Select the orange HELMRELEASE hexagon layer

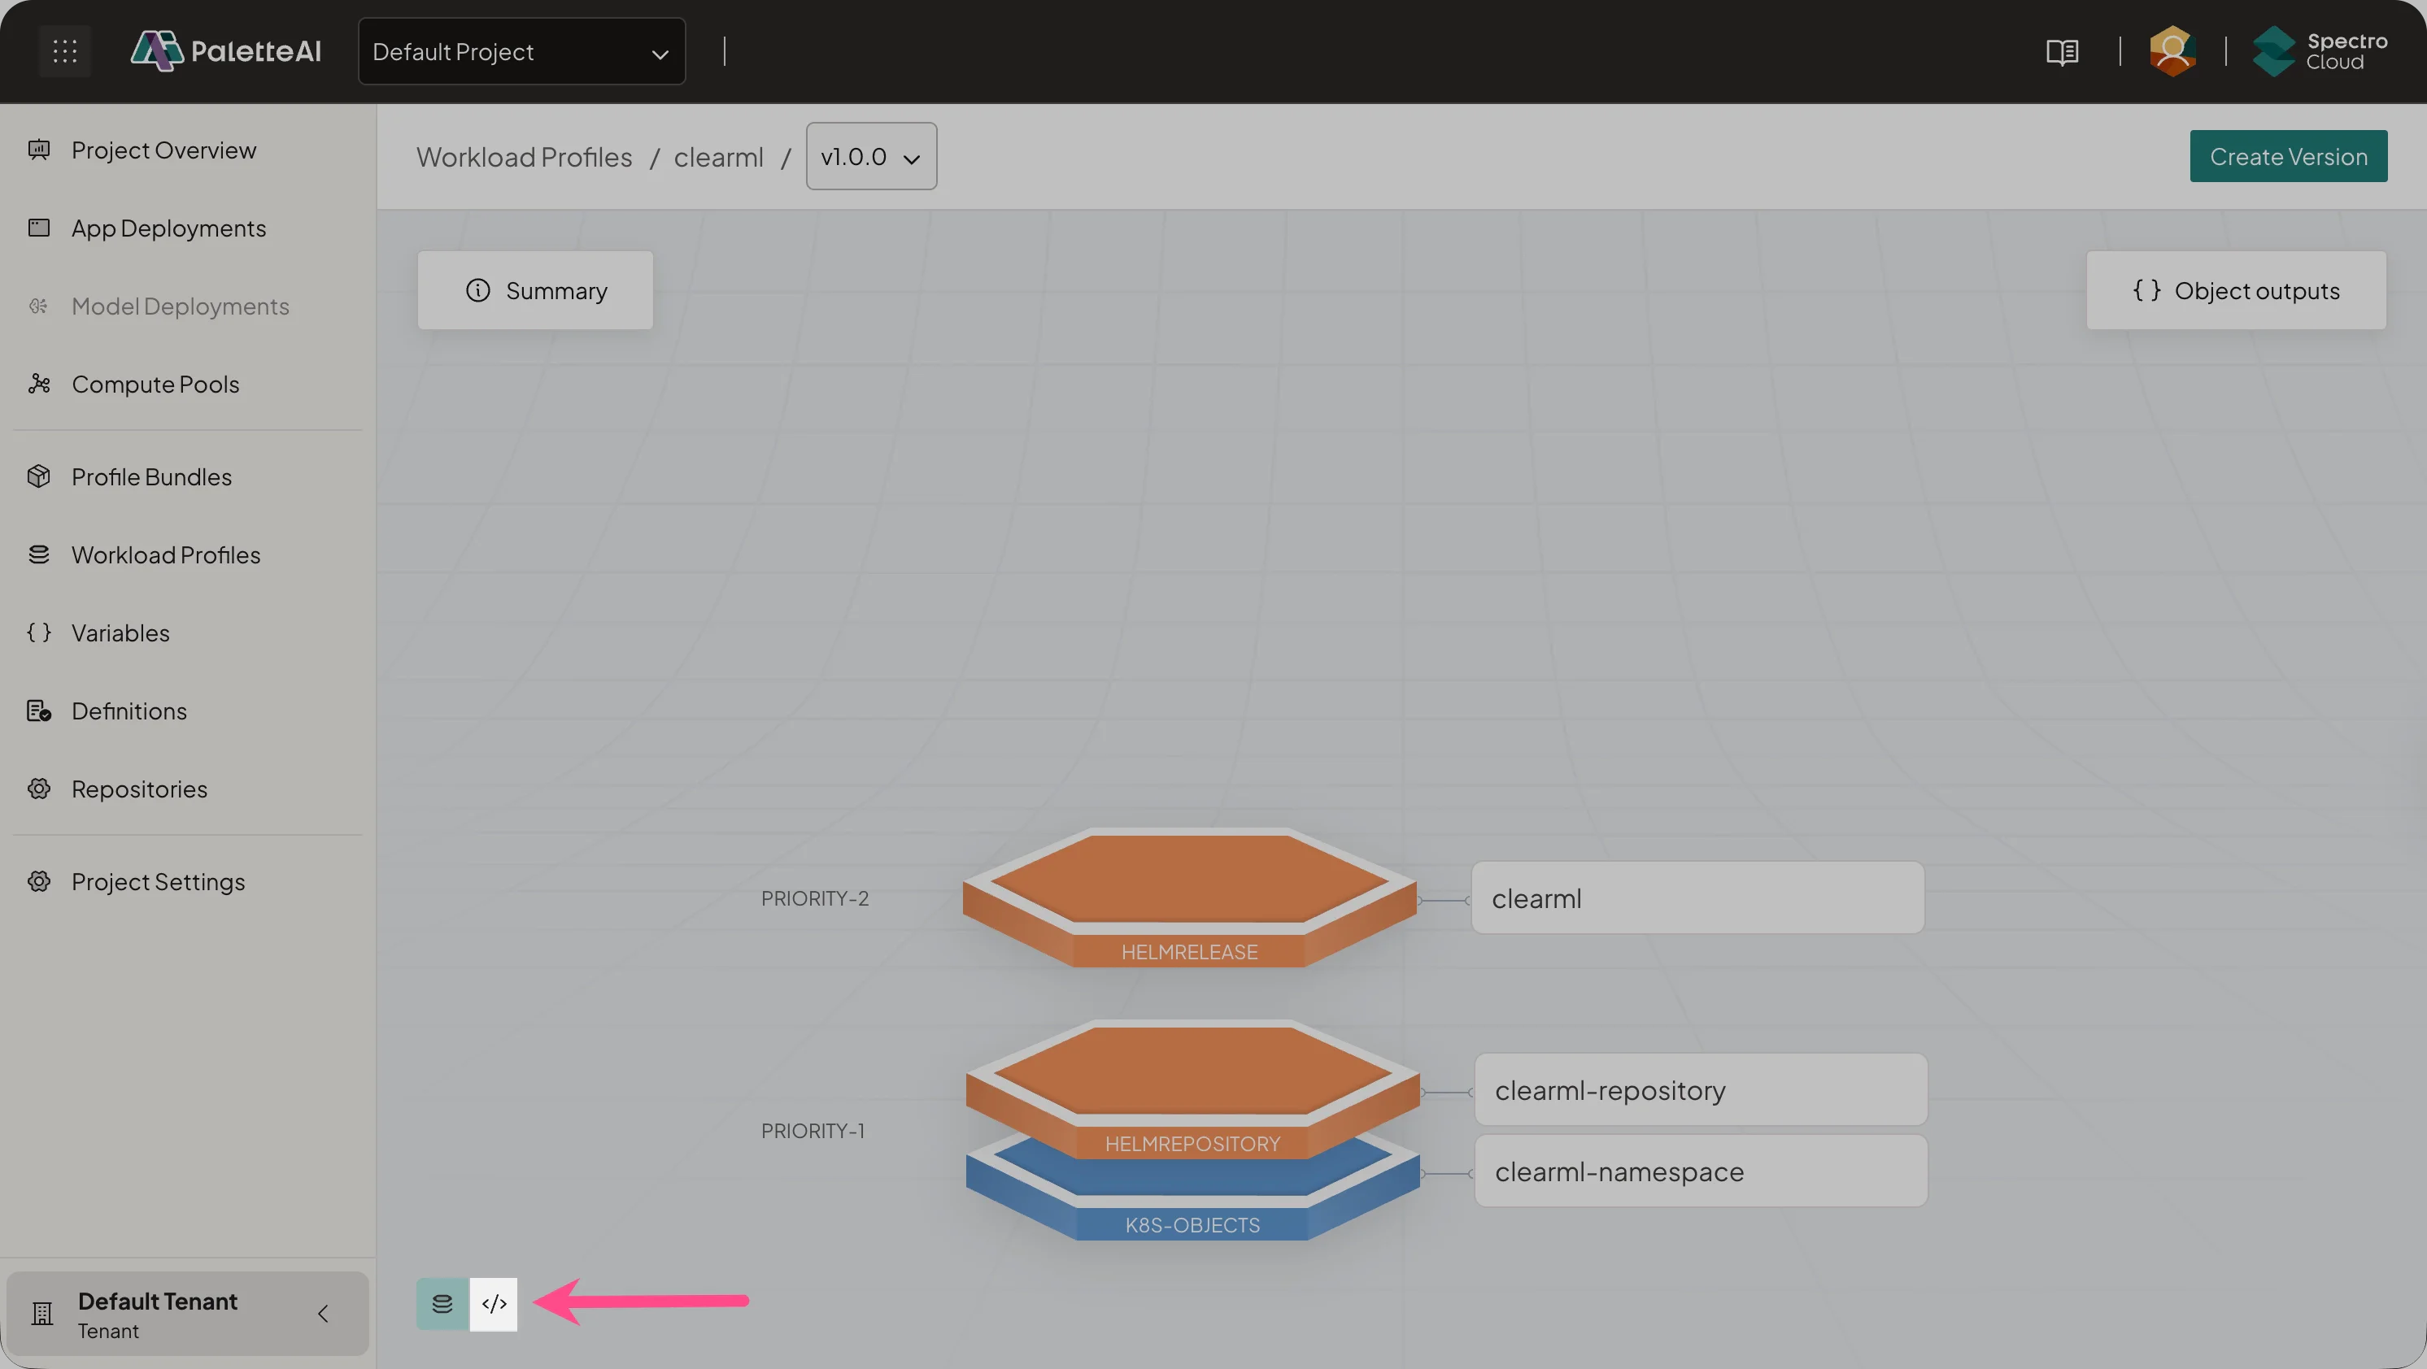click(1189, 880)
